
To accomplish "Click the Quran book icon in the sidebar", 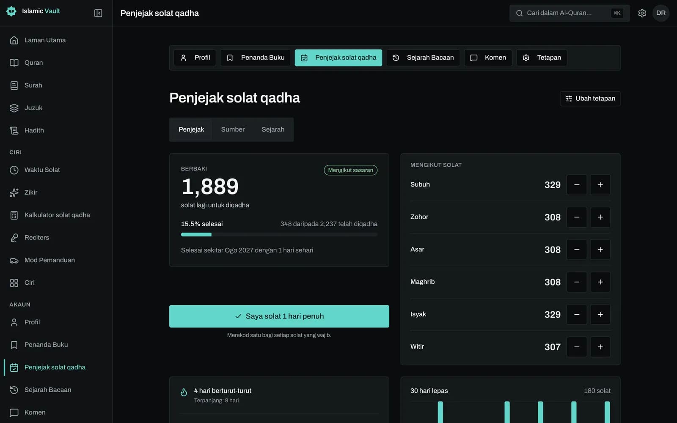I will tap(14, 63).
